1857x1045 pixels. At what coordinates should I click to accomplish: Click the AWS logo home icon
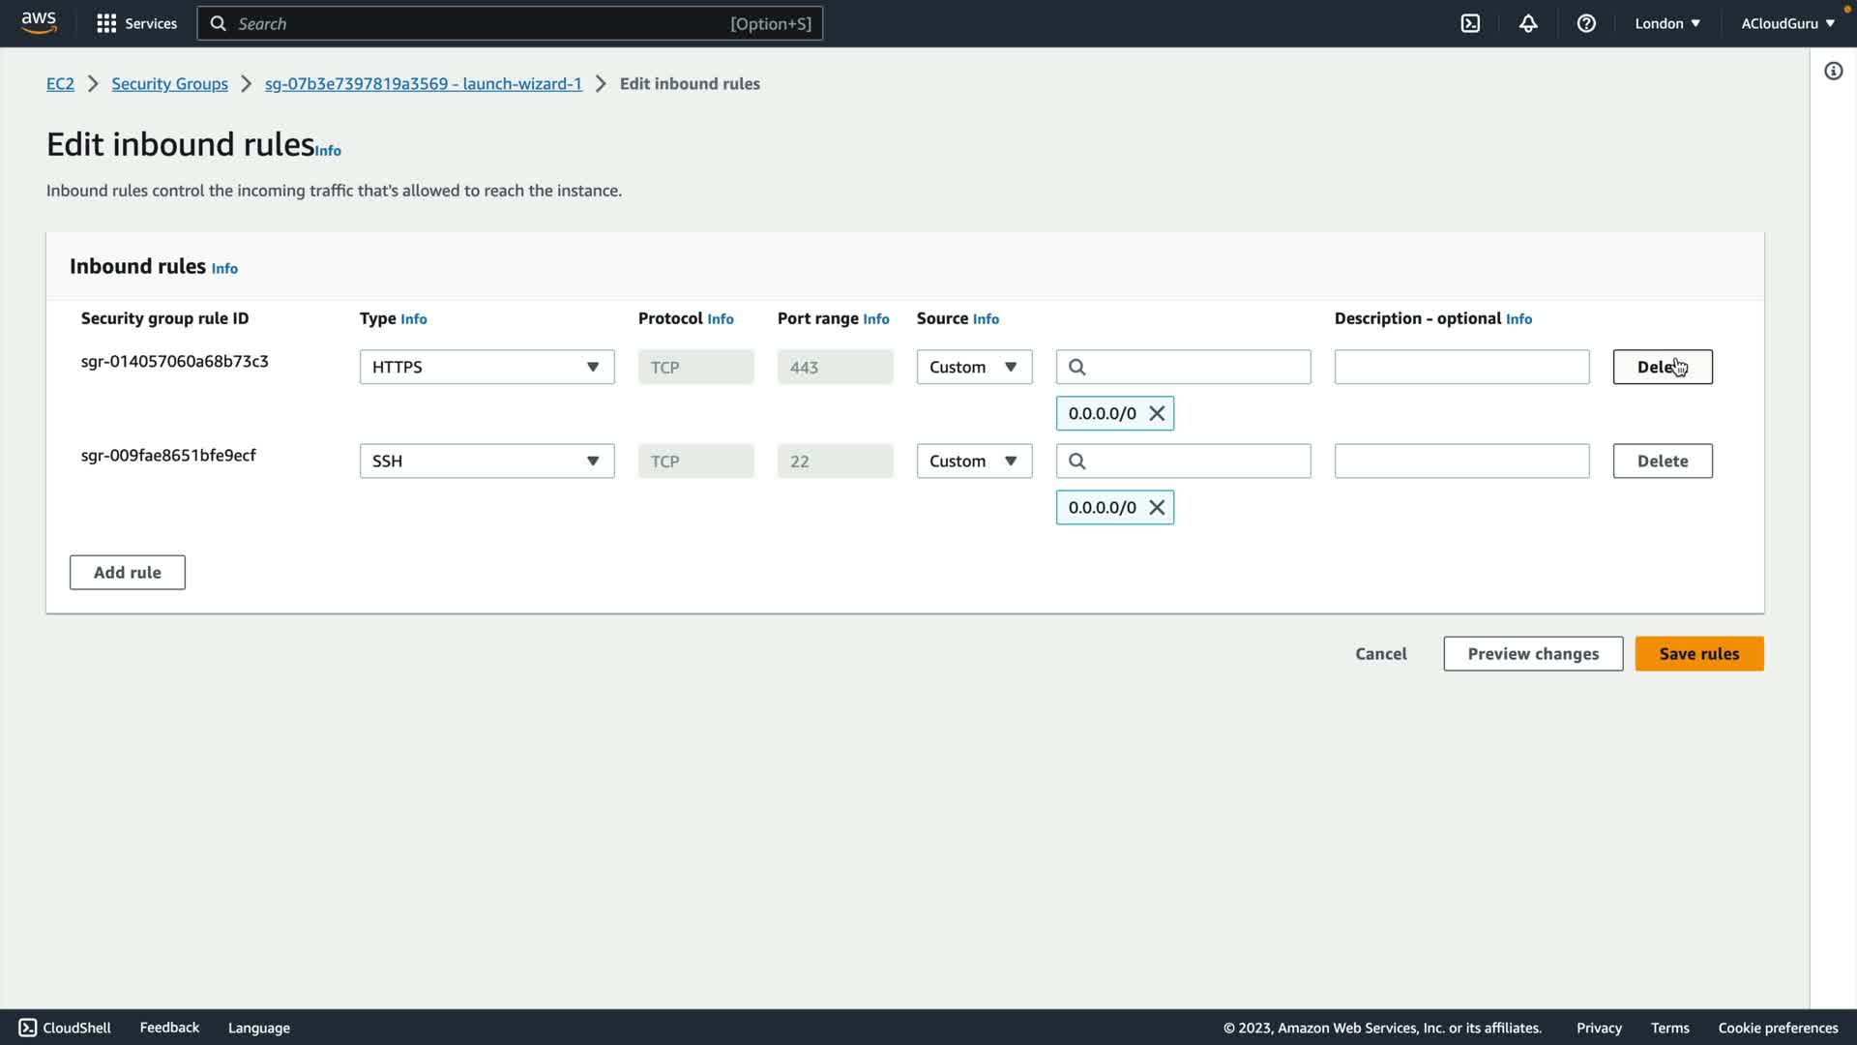[x=39, y=22]
